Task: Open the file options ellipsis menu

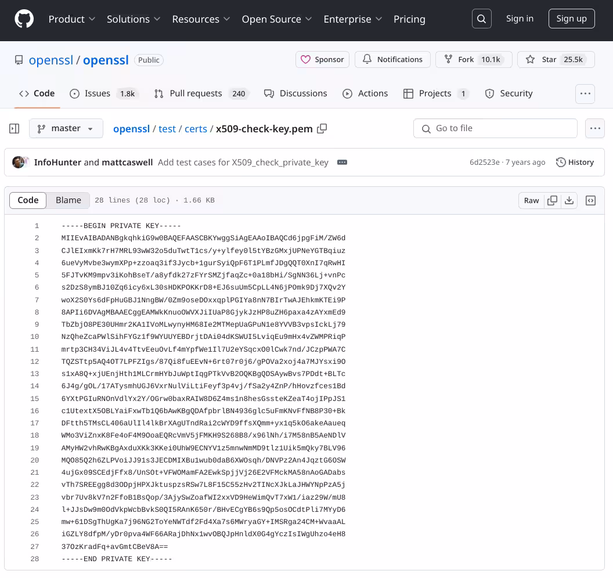Action: point(595,128)
